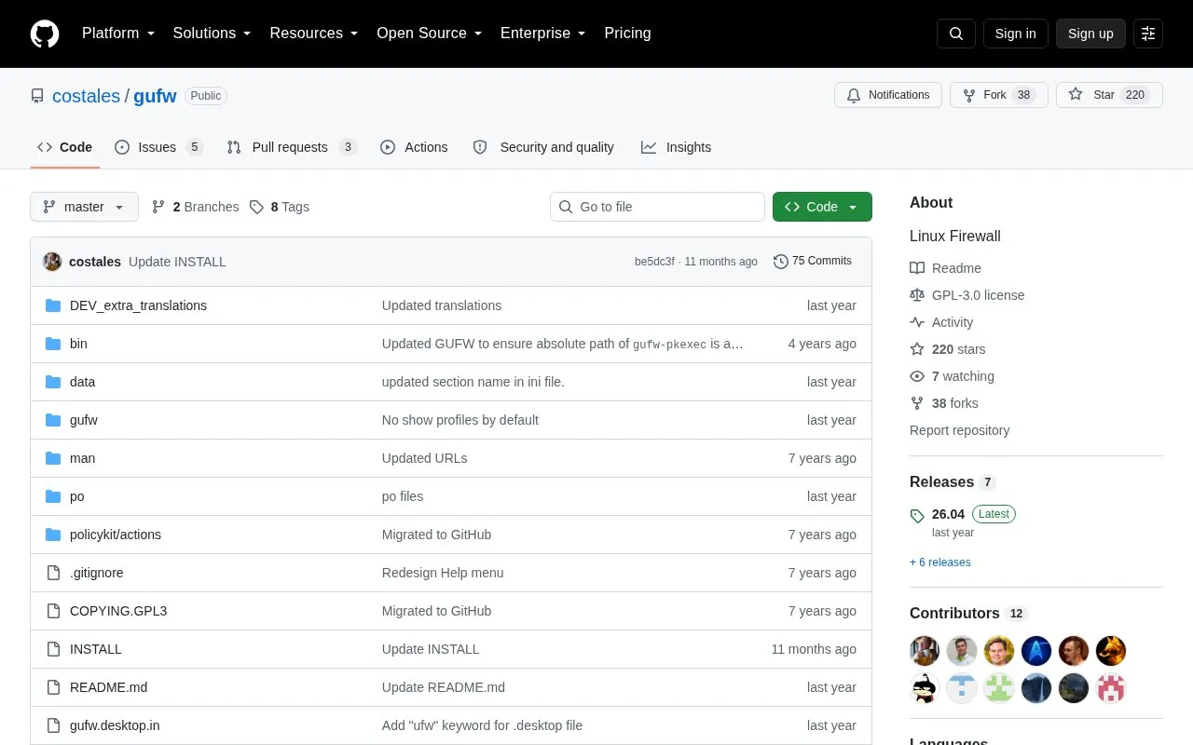The height and width of the screenshot is (745, 1193).
Task: Click the gufw folder icon
Action: pos(53,420)
